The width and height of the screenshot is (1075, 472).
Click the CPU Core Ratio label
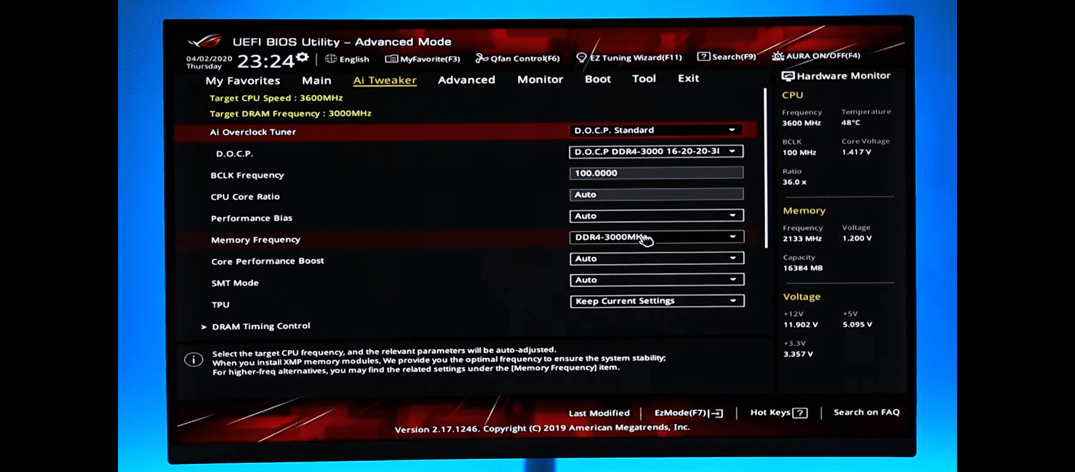pos(245,197)
